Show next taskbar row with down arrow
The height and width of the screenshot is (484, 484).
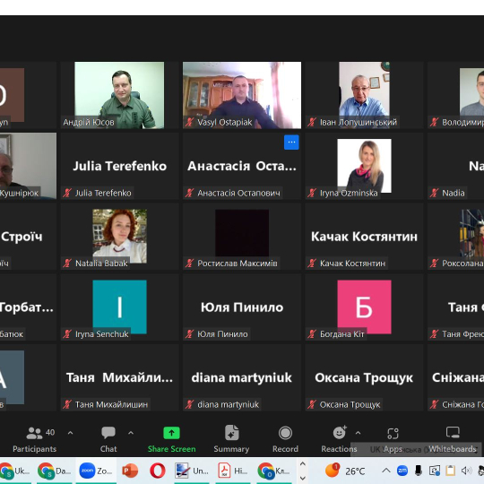click(303, 478)
